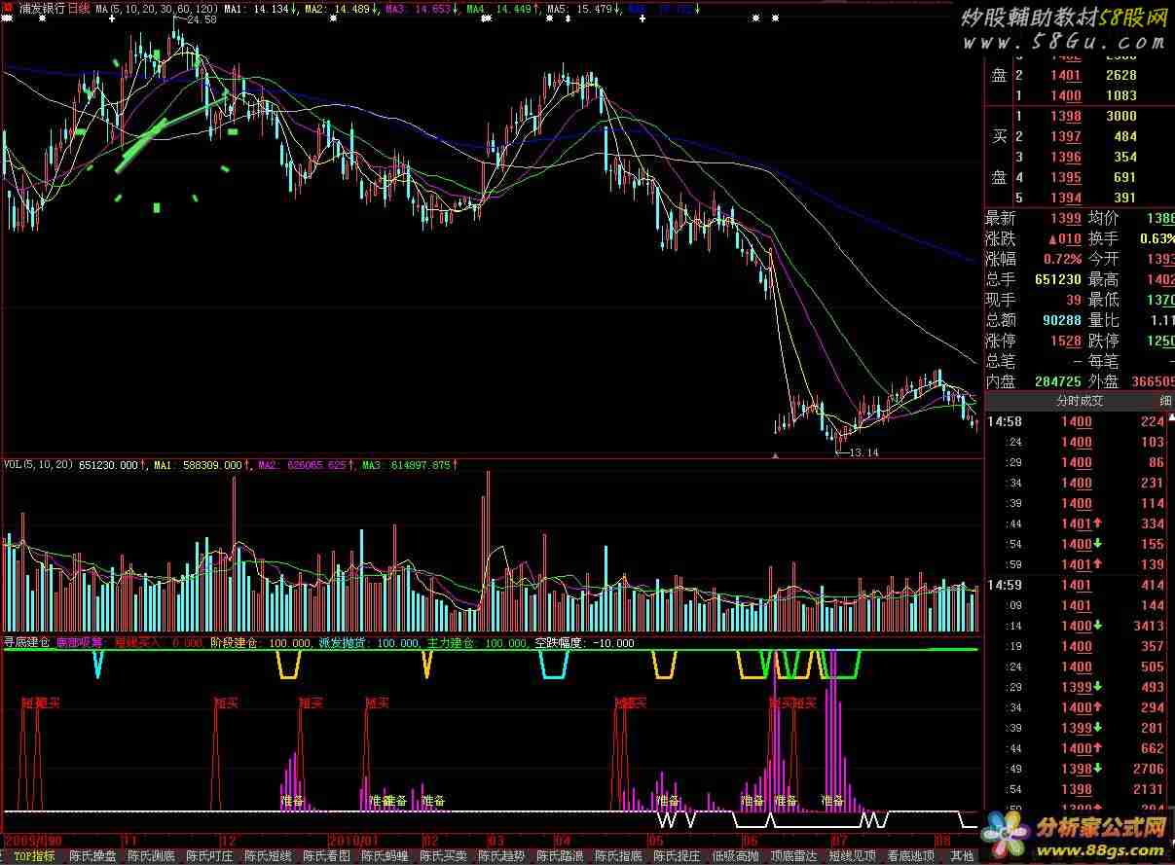Select the 陈氏捉庄 tab
The width and height of the screenshot is (1175, 865).
pyautogui.click(x=677, y=856)
